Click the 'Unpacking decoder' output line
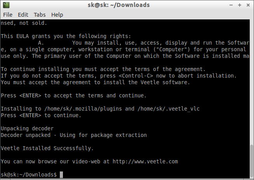 coord(27,128)
